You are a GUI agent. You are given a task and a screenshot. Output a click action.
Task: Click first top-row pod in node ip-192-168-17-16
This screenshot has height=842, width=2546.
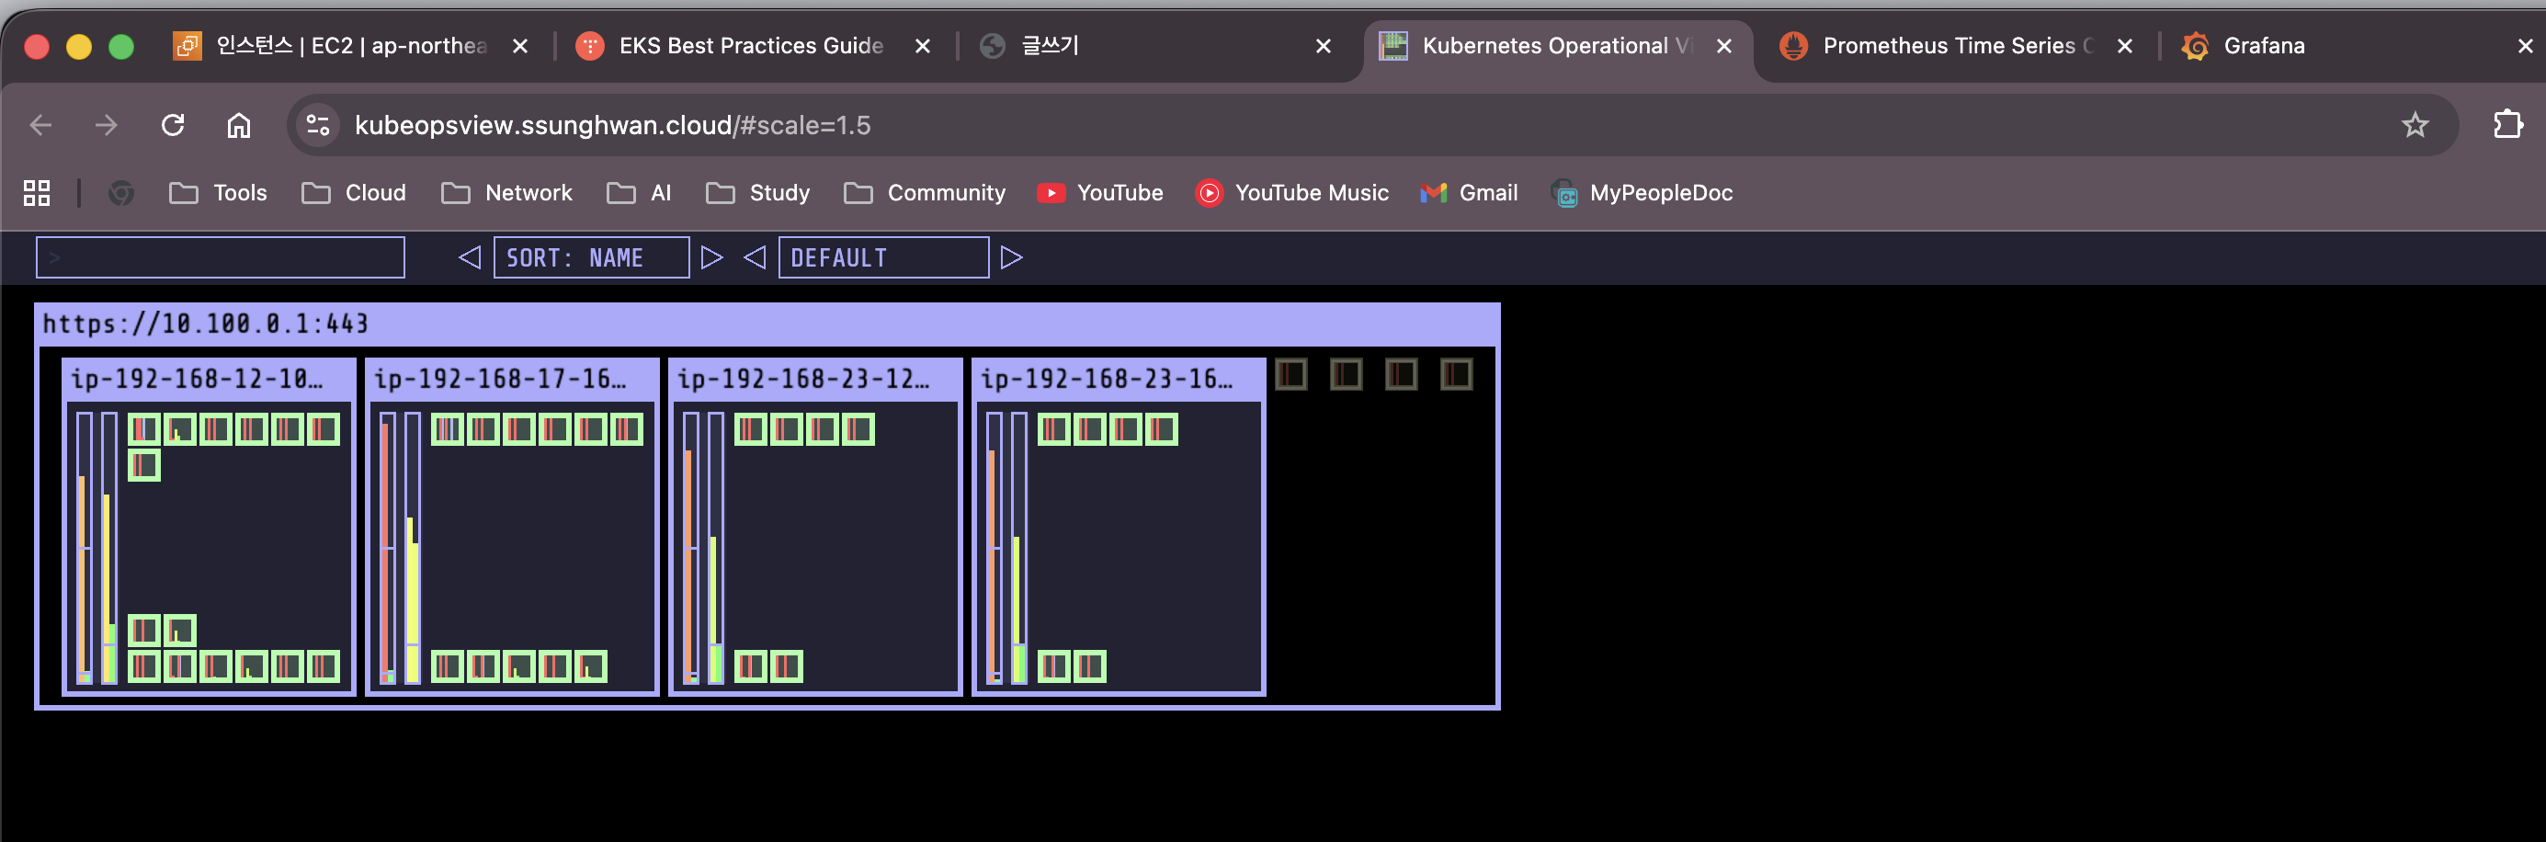pyautogui.click(x=448, y=429)
